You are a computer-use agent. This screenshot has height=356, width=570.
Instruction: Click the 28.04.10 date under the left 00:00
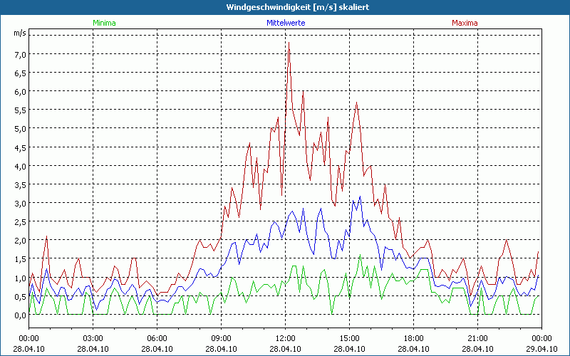[28, 349]
